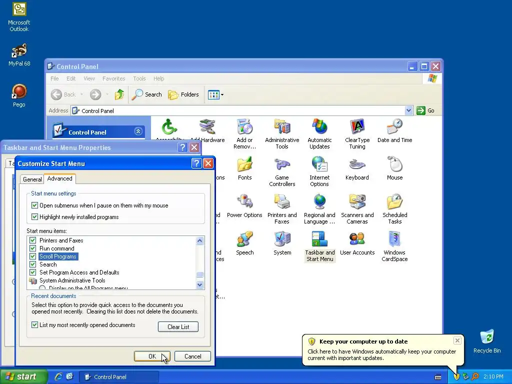Click the Control Panel taskbar button
The height and width of the screenshot is (384, 512).
[119, 377]
